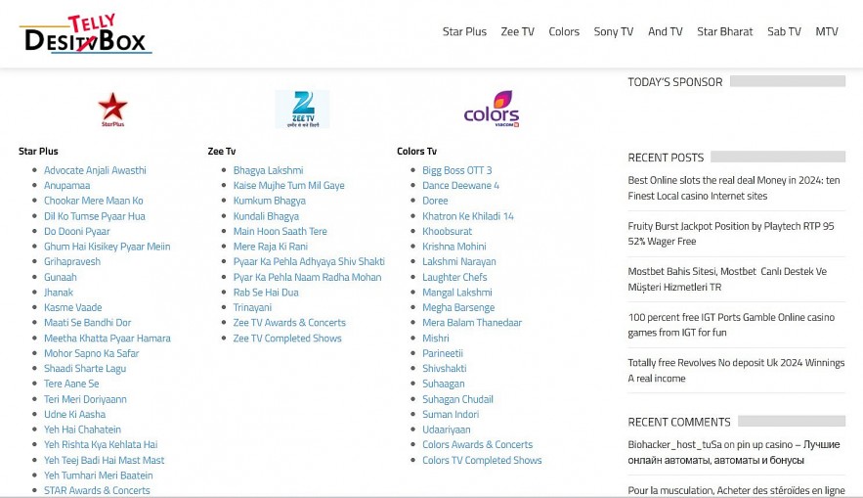Open Yeh Rishta Kya Kehlata Hai link
863x498 pixels.
pos(100,445)
